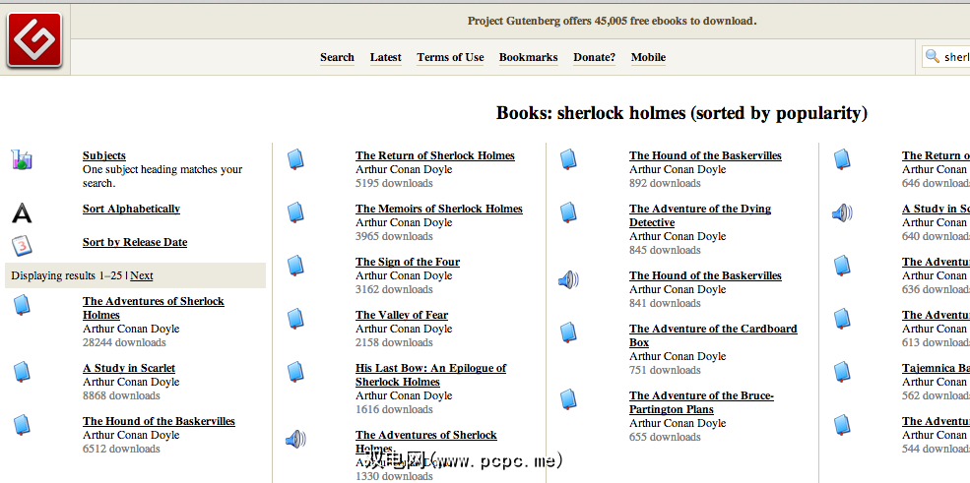Open Terms of Use in navigation

(x=450, y=57)
